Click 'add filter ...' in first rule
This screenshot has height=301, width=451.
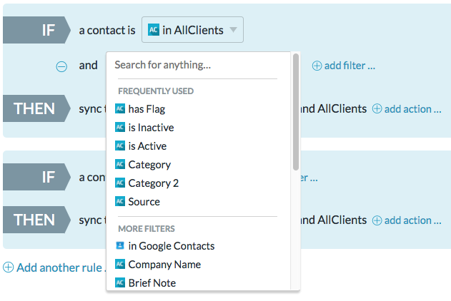(344, 66)
